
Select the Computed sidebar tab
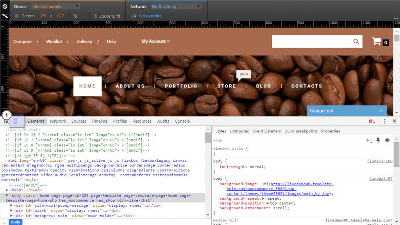pyautogui.click(x=239, y=131)
